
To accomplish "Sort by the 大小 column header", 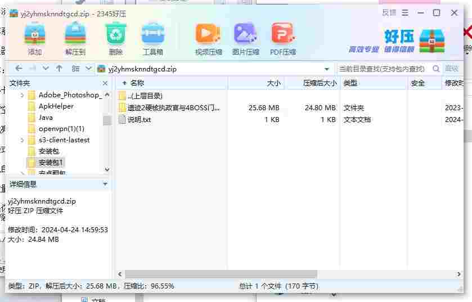I will [257, 83].
